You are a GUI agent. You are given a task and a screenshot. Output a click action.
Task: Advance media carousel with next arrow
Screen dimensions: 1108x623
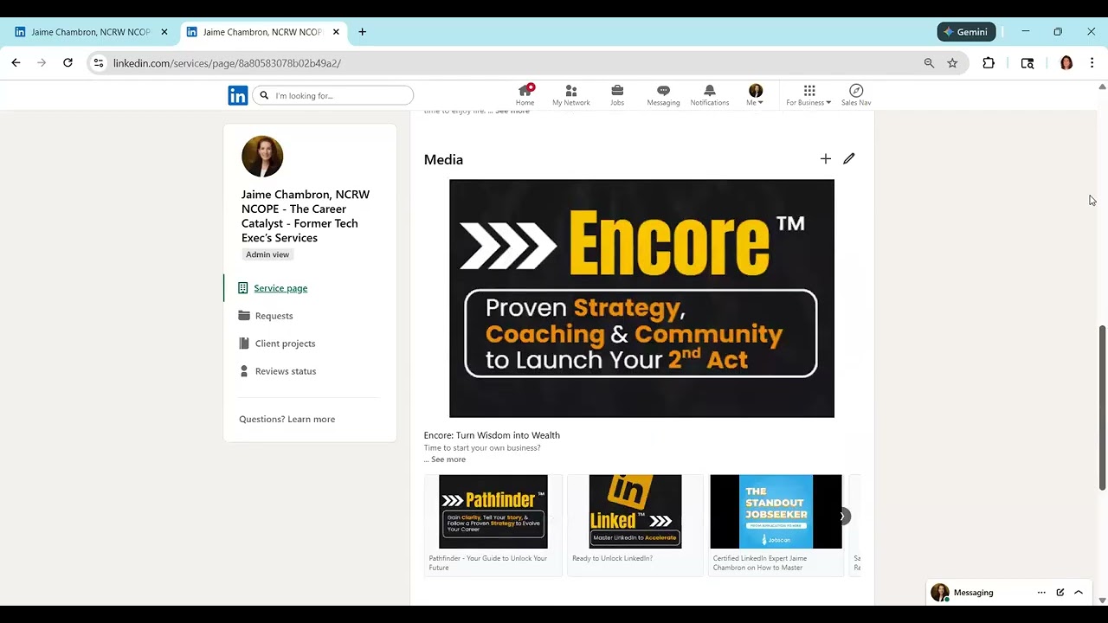(x=842, y=517)
